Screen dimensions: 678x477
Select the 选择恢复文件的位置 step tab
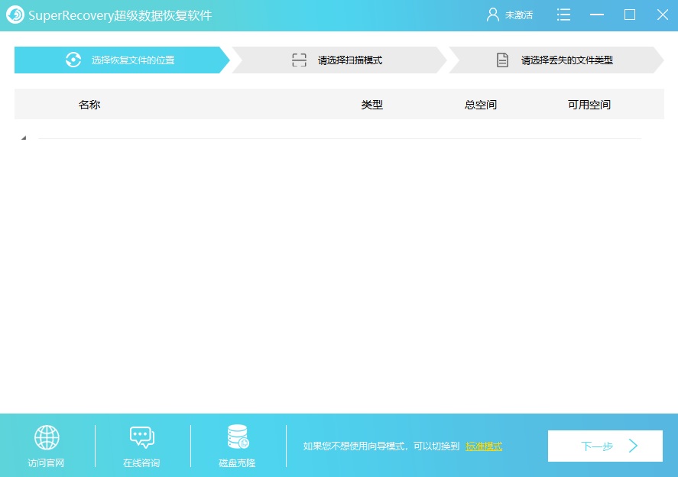pos(122,60)
